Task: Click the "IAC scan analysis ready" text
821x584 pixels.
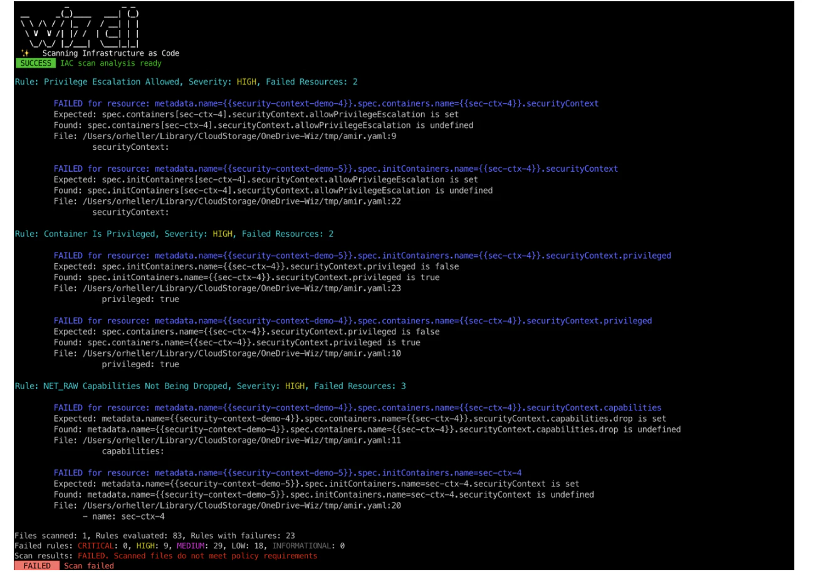Action: pyautogui.click(x=111, y=63)
